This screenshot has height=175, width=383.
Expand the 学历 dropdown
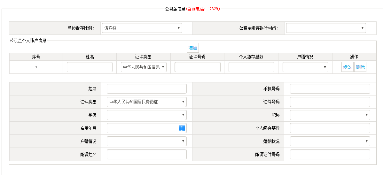[x=146, y=115]
